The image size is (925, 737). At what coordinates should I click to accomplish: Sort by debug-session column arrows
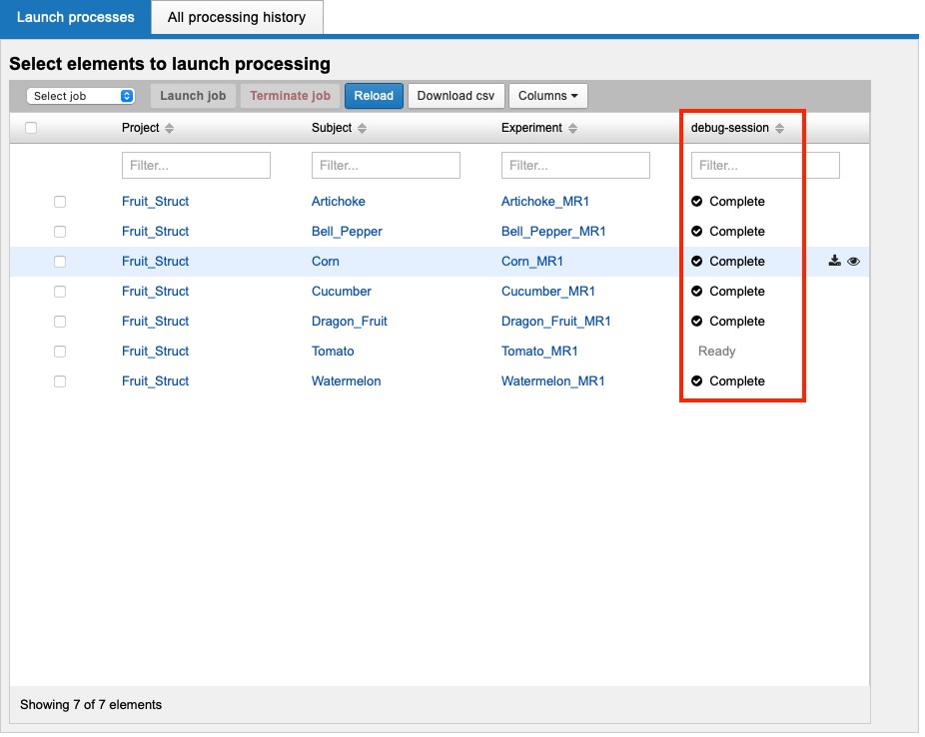[779, 128]
